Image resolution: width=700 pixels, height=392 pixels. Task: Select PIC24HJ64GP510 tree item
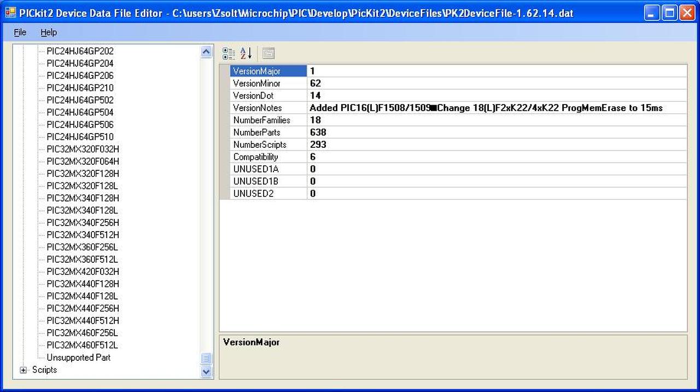pyautogui.click(x=80, y=137)
